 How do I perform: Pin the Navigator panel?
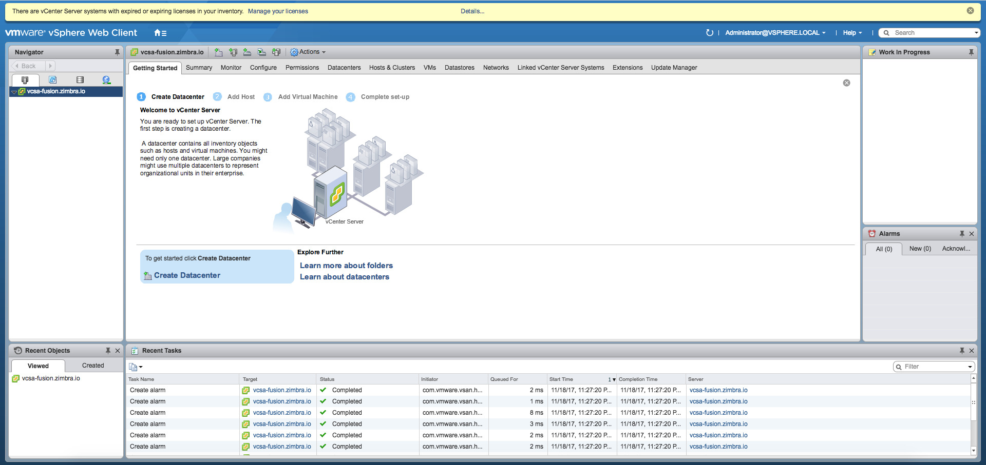pyautogui.click(x=117, y=52)
